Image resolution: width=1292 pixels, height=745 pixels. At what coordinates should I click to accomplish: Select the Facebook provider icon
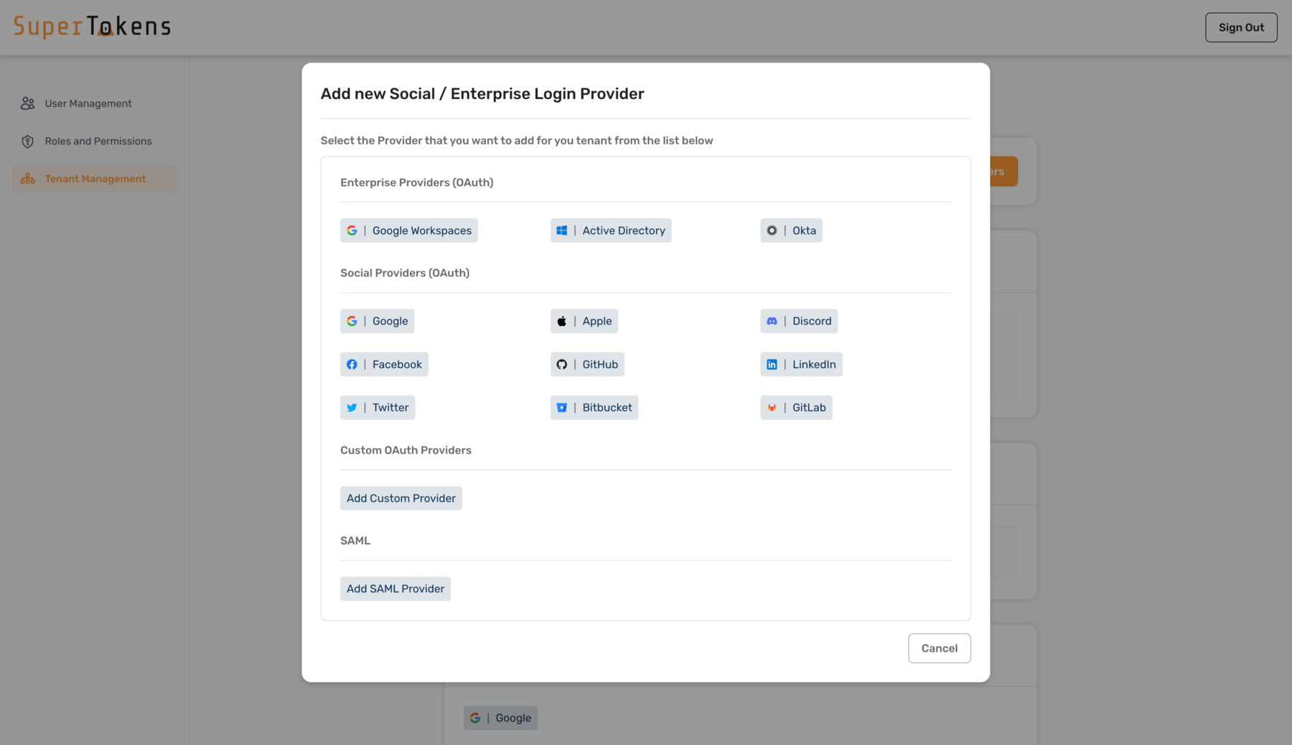point(352,365)
